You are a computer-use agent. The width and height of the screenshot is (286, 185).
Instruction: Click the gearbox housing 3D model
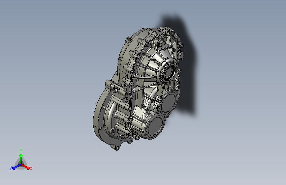pyautogui.click(x=139, y=89)
